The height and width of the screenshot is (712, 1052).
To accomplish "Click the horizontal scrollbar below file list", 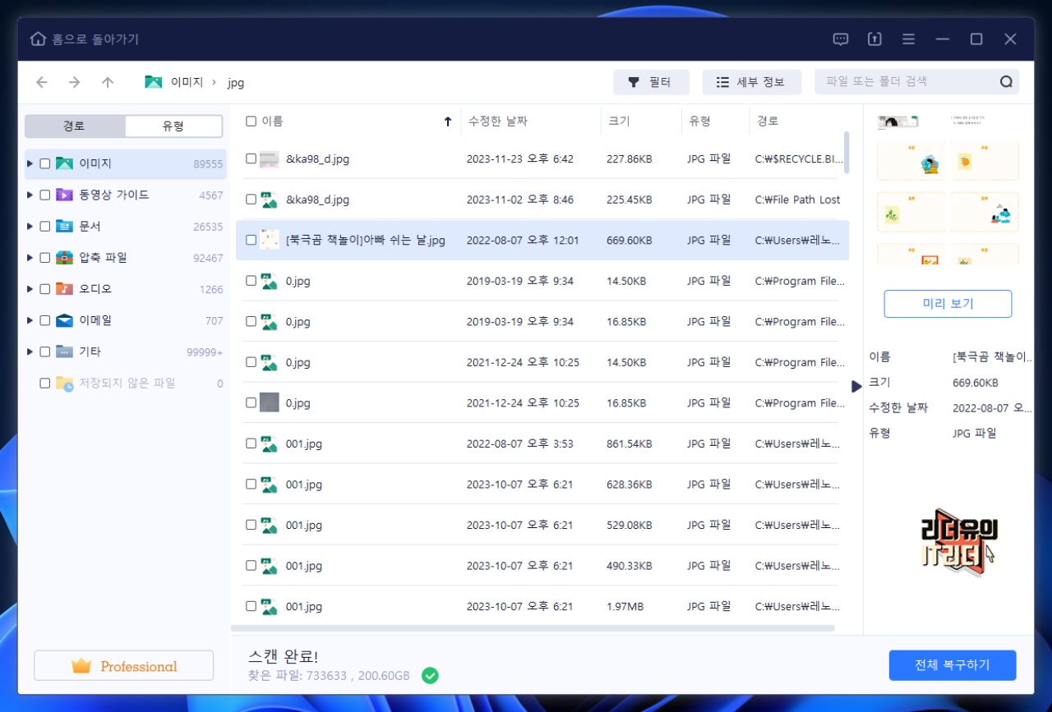I will tap(534, 628).
